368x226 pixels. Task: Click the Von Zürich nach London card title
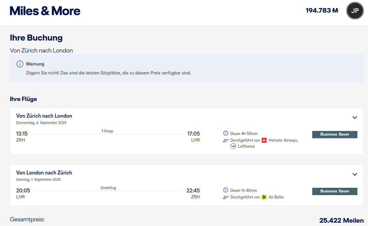pyautogui.click(x=44, y=116)
